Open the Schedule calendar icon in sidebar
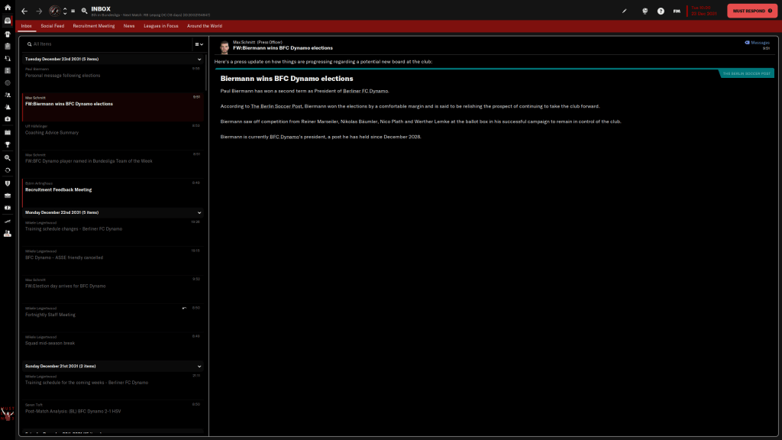The image size is (782, 440). click(7, 131)
